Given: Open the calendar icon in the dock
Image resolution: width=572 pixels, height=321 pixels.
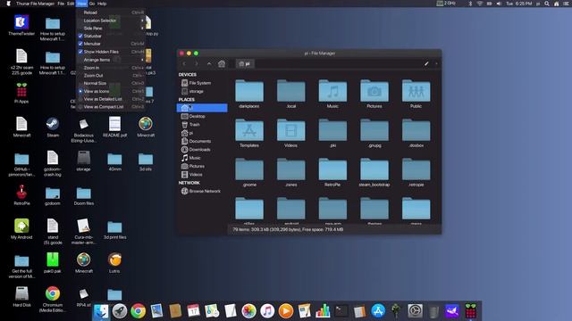Looking at the screenshot, I should [x=193, y=311].
